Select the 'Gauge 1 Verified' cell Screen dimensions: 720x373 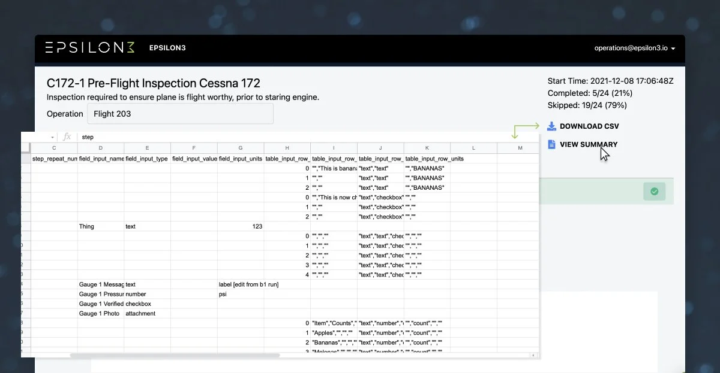click(101, 304)
